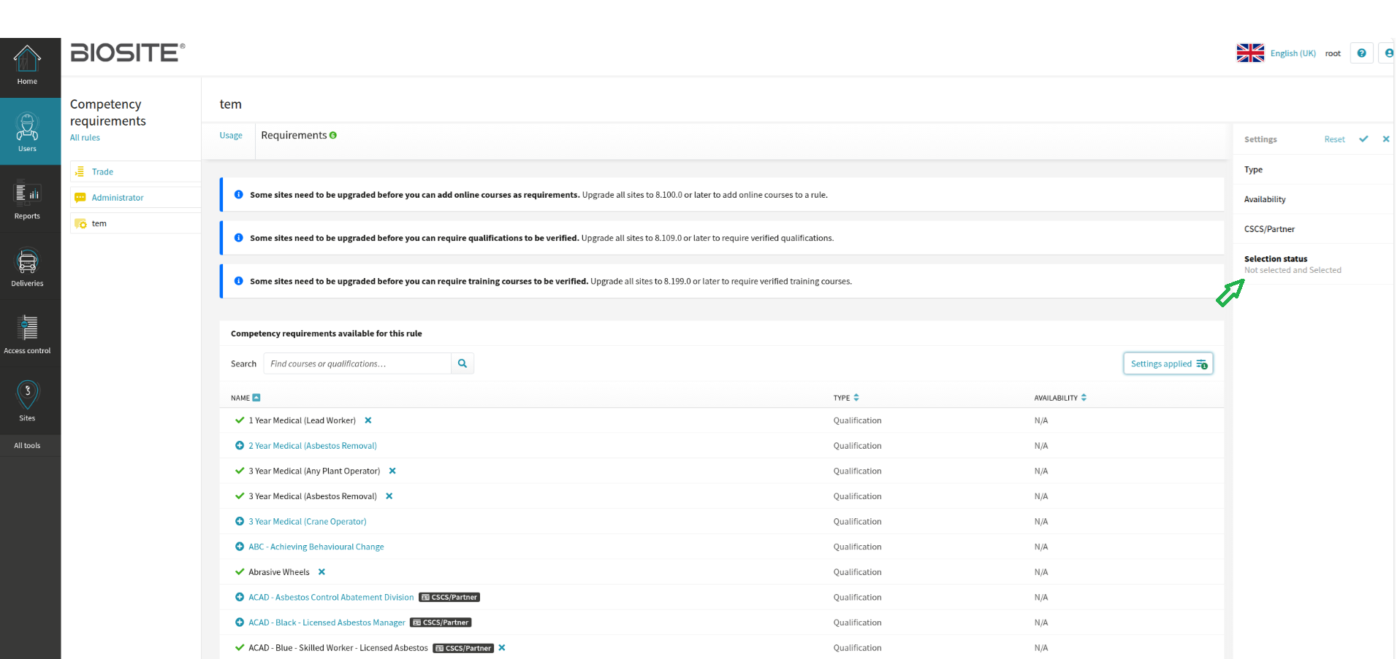Sort by the TYPE column
1397x659 pixels.
pyautogui.click(x=846, y=398)
